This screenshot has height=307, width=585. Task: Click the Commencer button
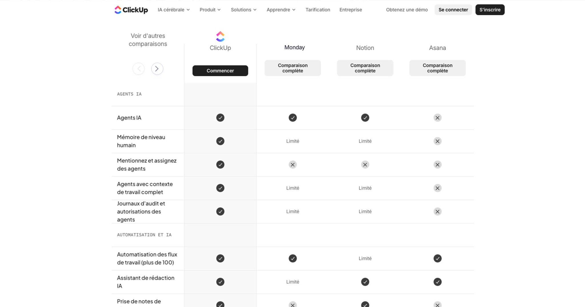(x=220, y=71)
